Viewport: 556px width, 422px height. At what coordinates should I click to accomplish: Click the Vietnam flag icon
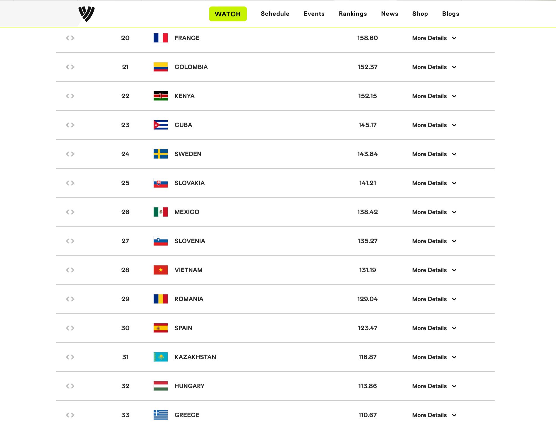click(161, 270)
